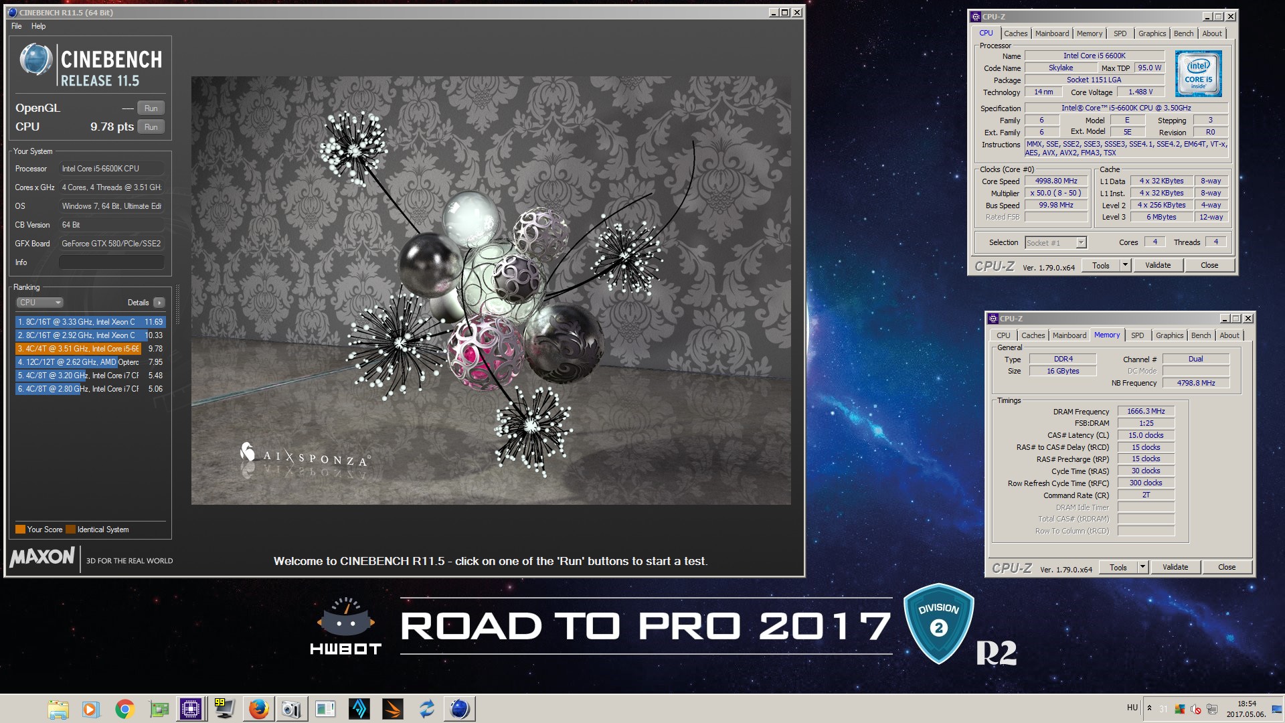This screenshot has height=723, width=1285.
Task: Click Close button in upper CPU-Z window
Action: [1209, 266]
